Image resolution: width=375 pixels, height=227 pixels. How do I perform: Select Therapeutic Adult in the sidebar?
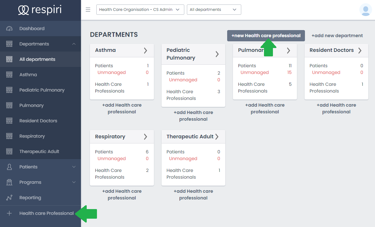(x=39, y=151)
